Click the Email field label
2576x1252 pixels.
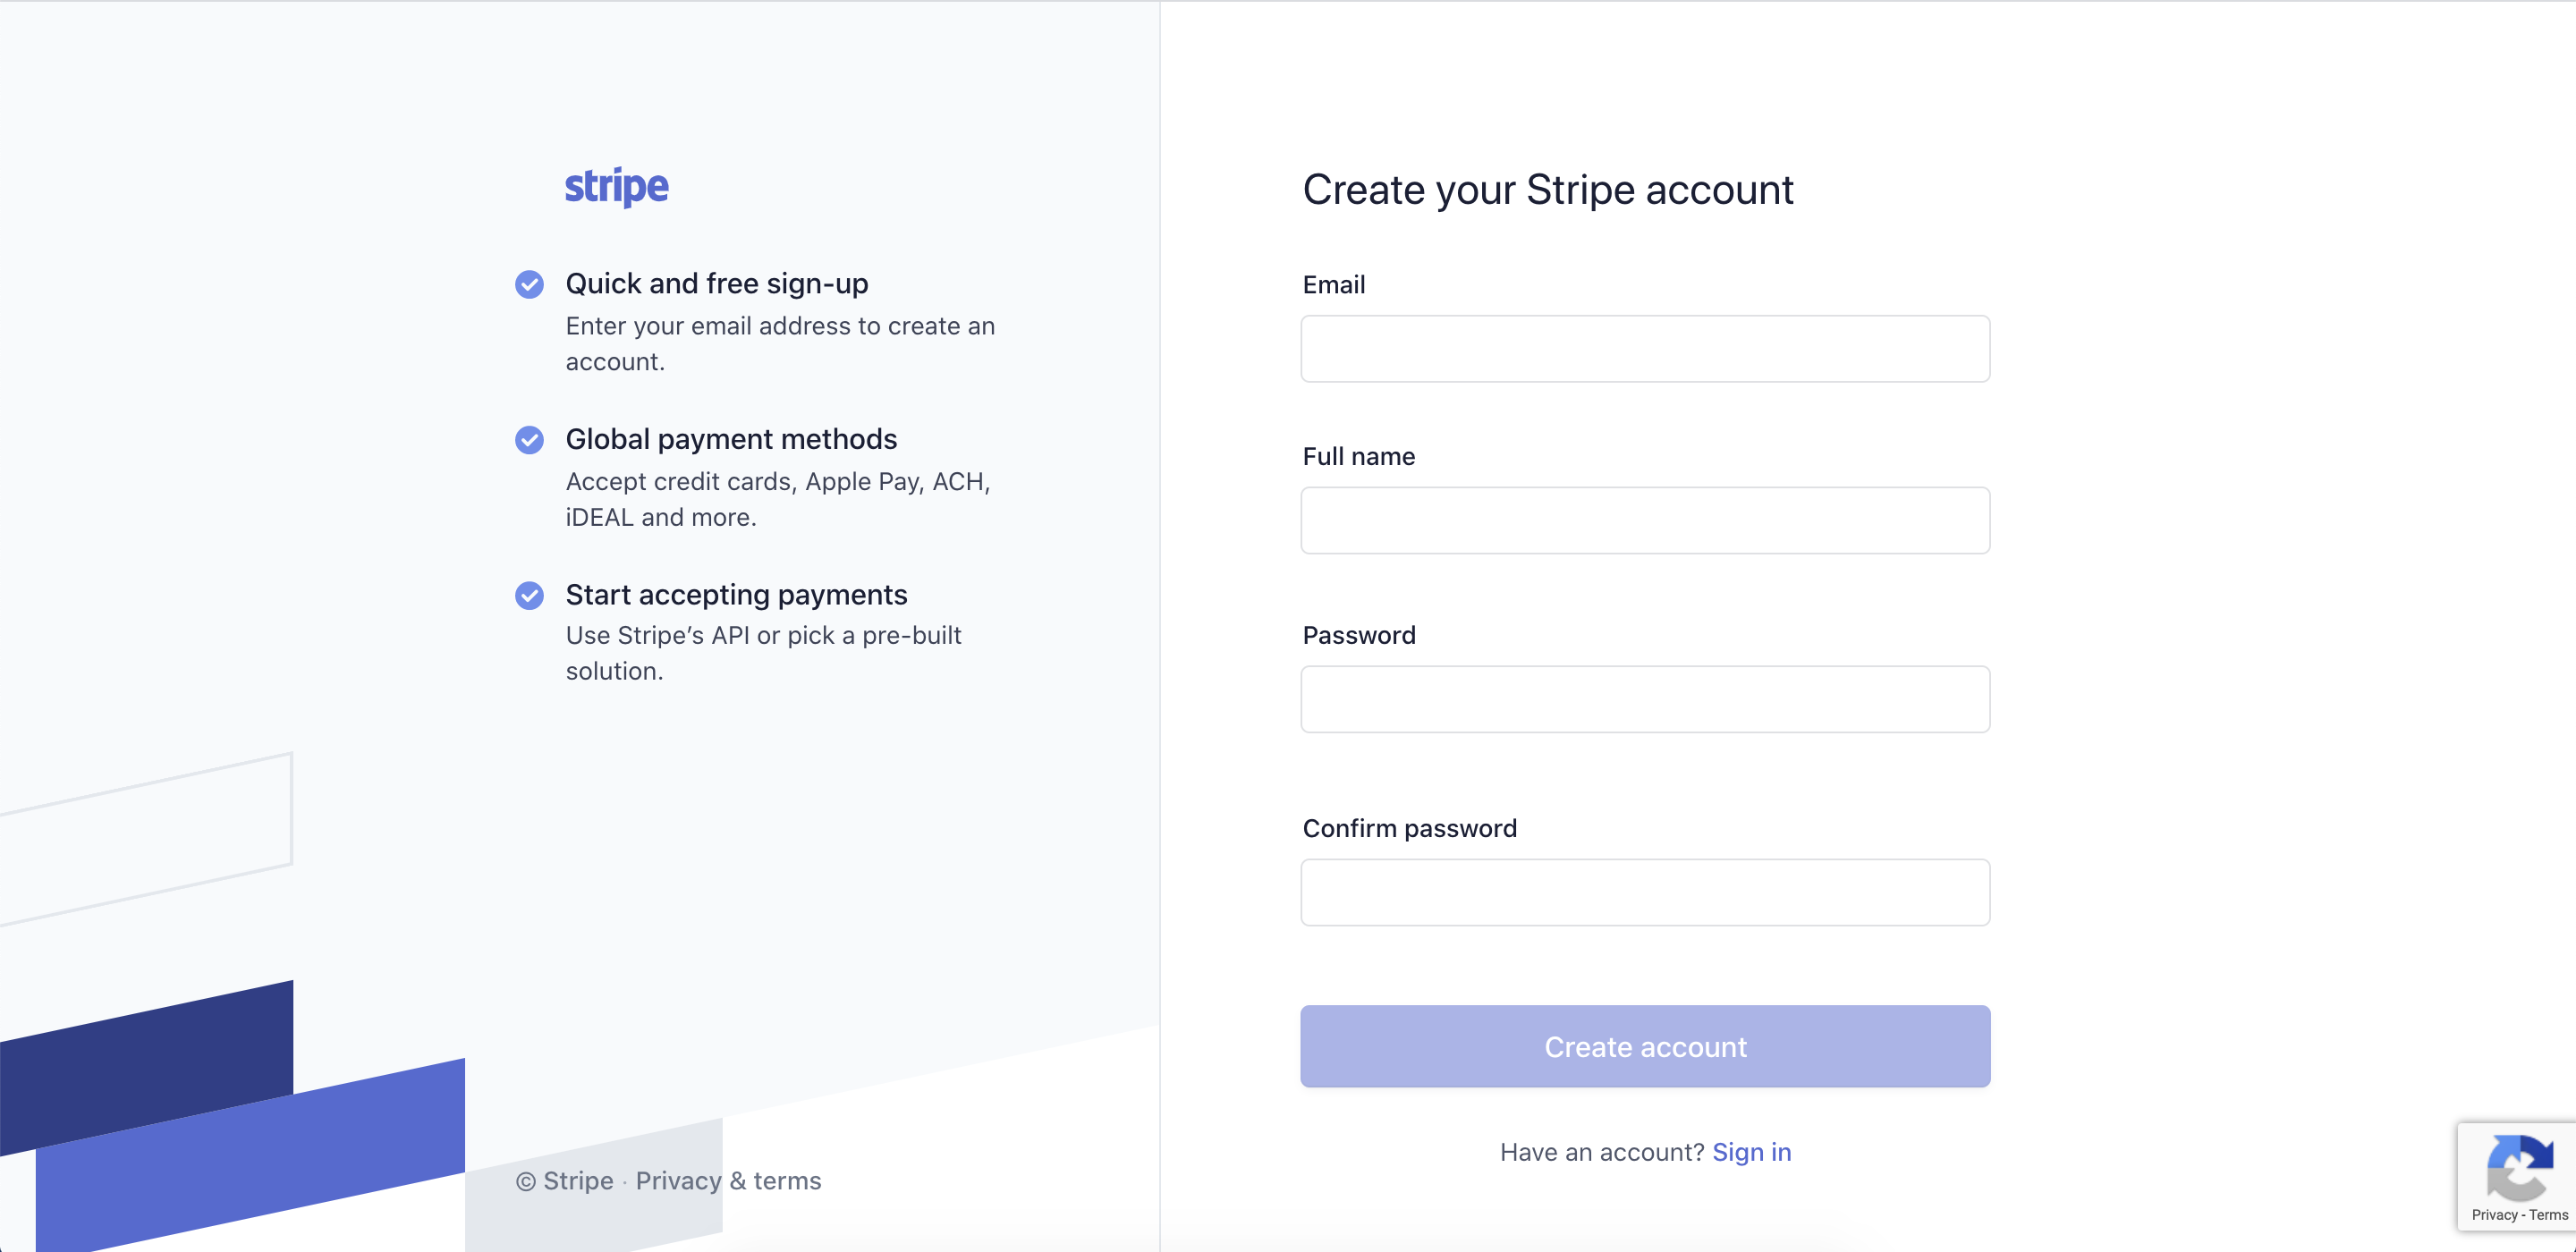[1333, 285]
